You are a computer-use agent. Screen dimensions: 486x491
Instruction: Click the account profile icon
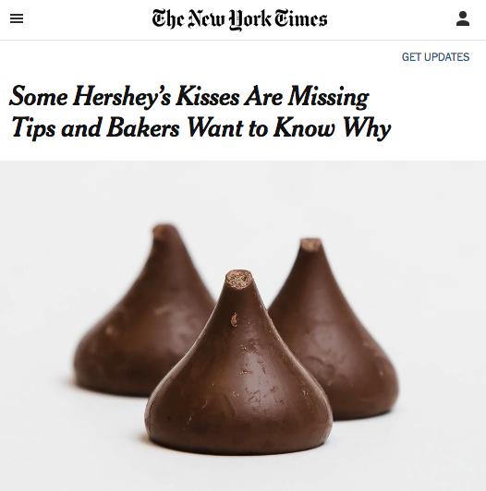463,18
